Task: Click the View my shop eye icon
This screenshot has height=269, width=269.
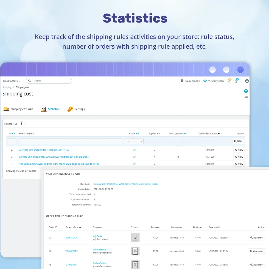Action: [205, 81]
